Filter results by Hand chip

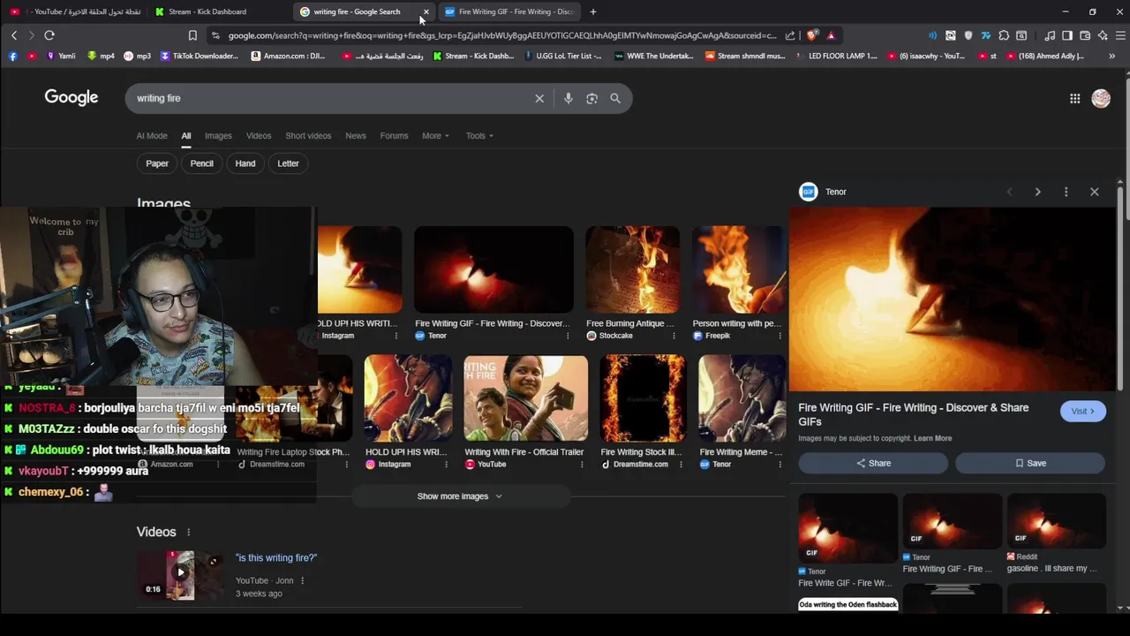245,163
